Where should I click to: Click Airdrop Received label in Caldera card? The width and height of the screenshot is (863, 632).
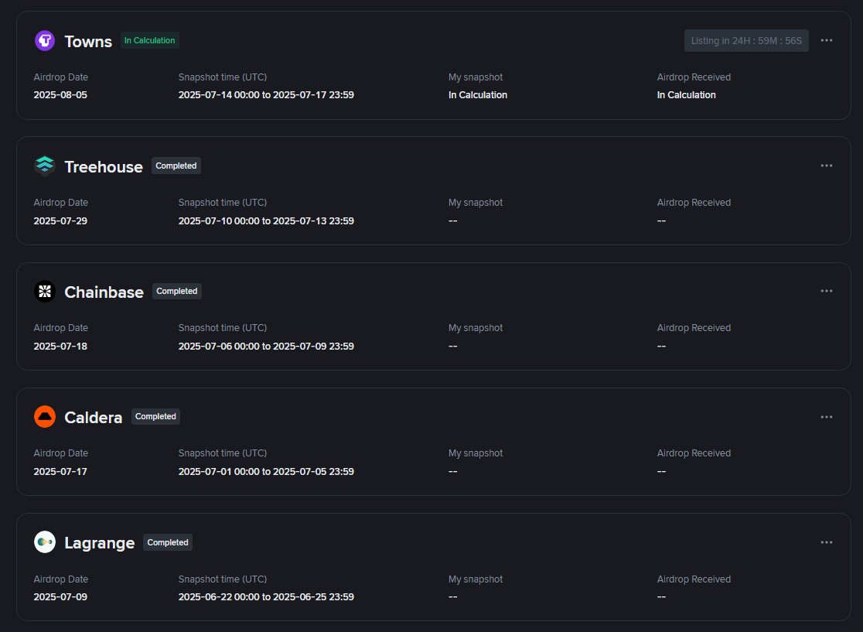click(694, 453)
